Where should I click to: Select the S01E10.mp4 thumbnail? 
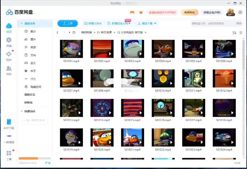click(x=163, y=78)
